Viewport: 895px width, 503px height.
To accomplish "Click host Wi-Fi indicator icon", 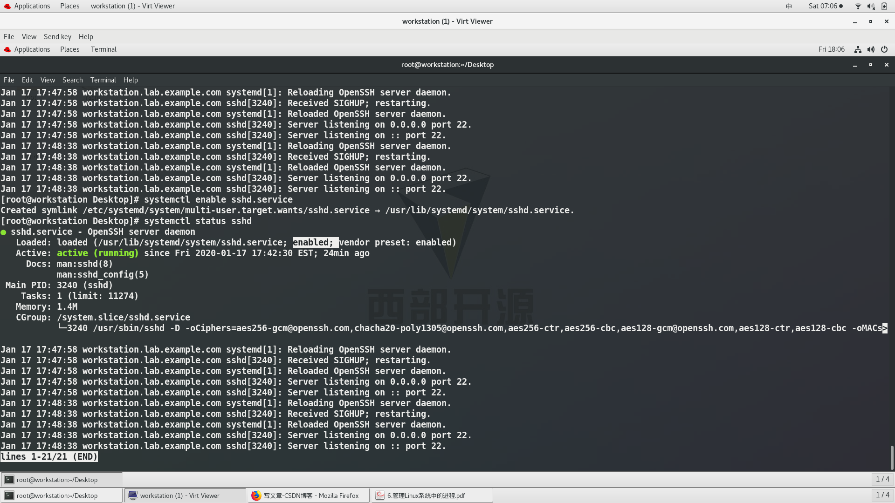I will click(858, 6).
